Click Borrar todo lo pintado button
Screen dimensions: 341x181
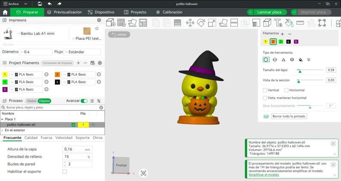[x=289, y=116]
